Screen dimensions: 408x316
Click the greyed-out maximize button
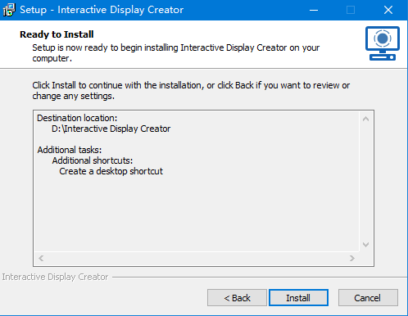pos(351,11)
